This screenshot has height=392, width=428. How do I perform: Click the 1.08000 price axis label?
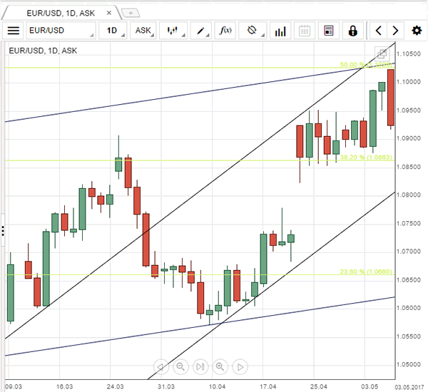[409, 195]
